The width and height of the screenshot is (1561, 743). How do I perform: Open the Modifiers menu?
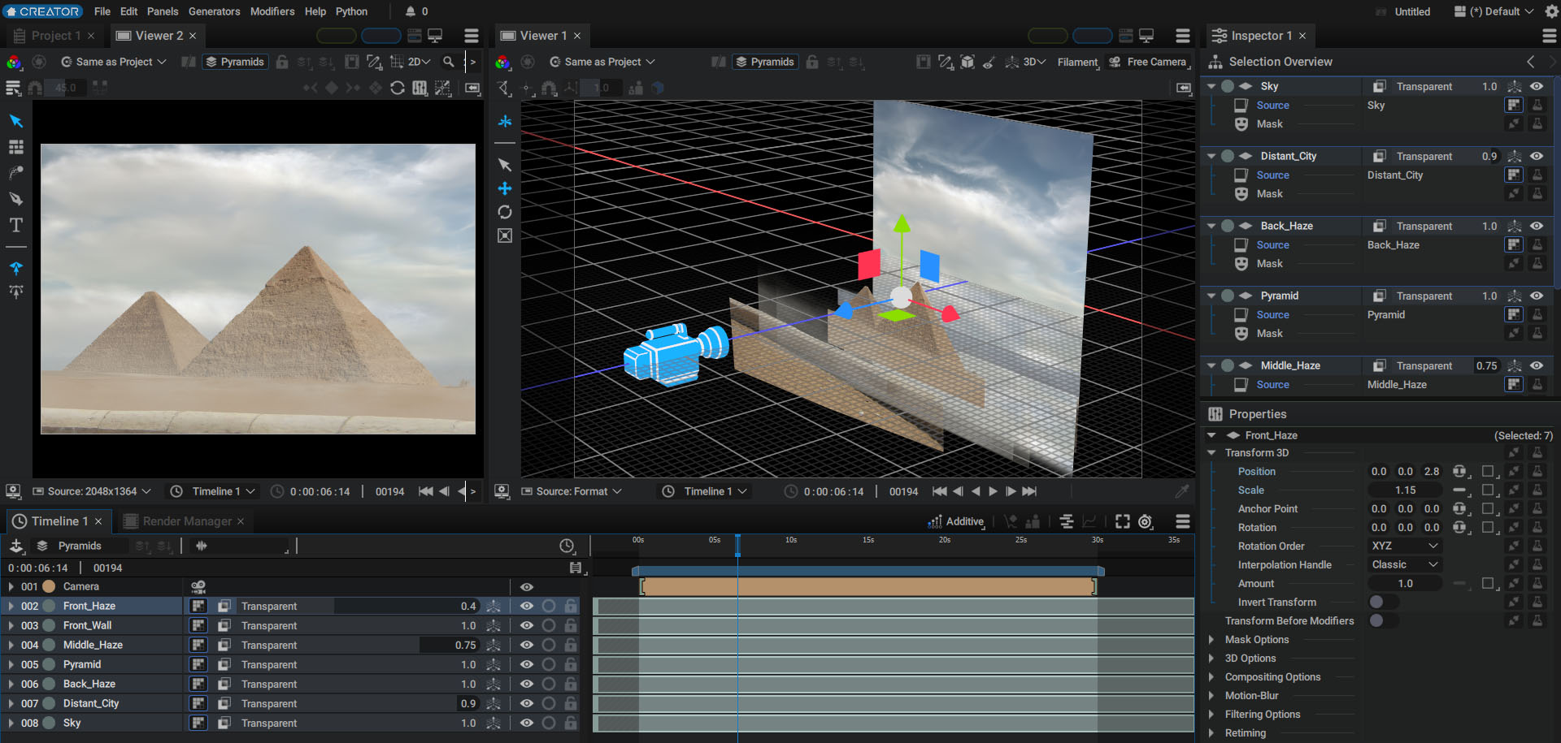tap(272, 11)
